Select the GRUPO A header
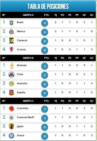Image resolution: width=97 pixels, height=141 pixels. pos(28,15)
